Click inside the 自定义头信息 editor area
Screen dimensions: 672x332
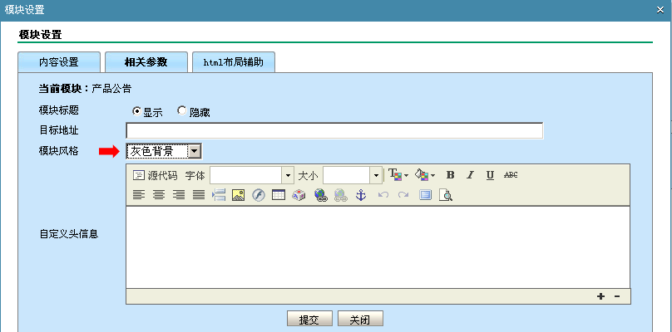pyautogui.click(x=378, y=247)
